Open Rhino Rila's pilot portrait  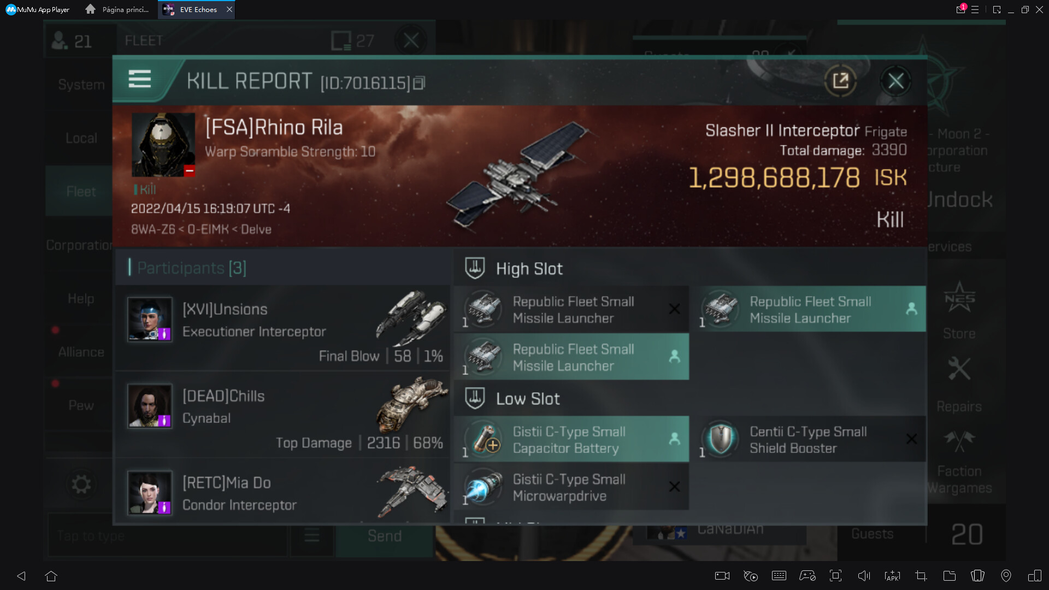click(x=163, y=145)
